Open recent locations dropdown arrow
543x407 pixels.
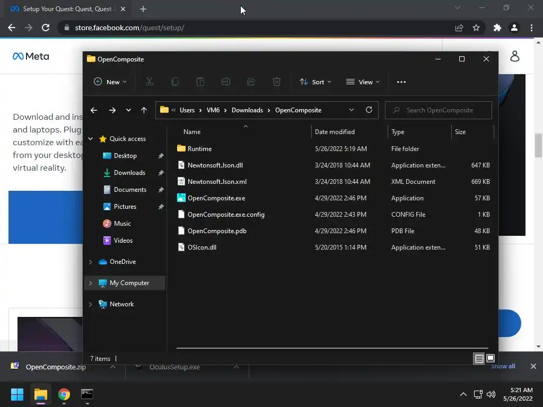(128, 110)
